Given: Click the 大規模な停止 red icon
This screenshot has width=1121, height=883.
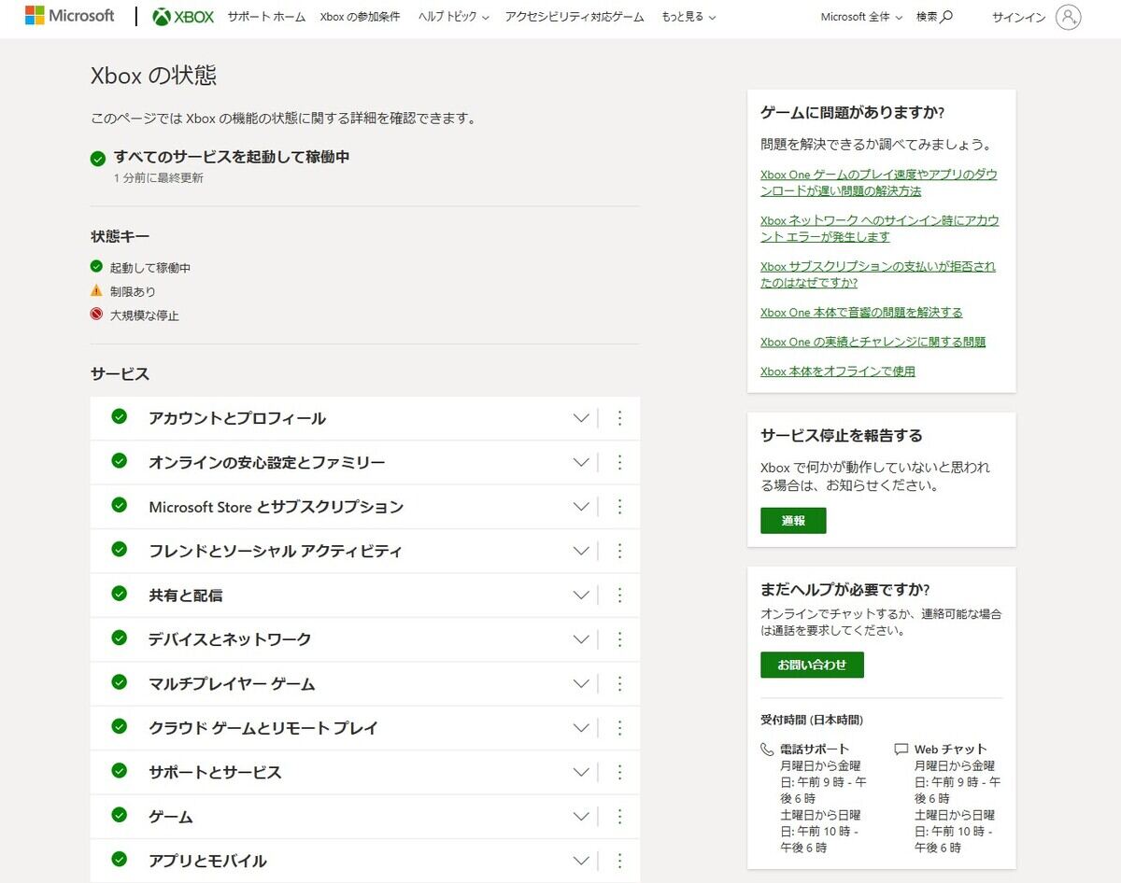Looking at the screenshot, I should click(96, 315).
